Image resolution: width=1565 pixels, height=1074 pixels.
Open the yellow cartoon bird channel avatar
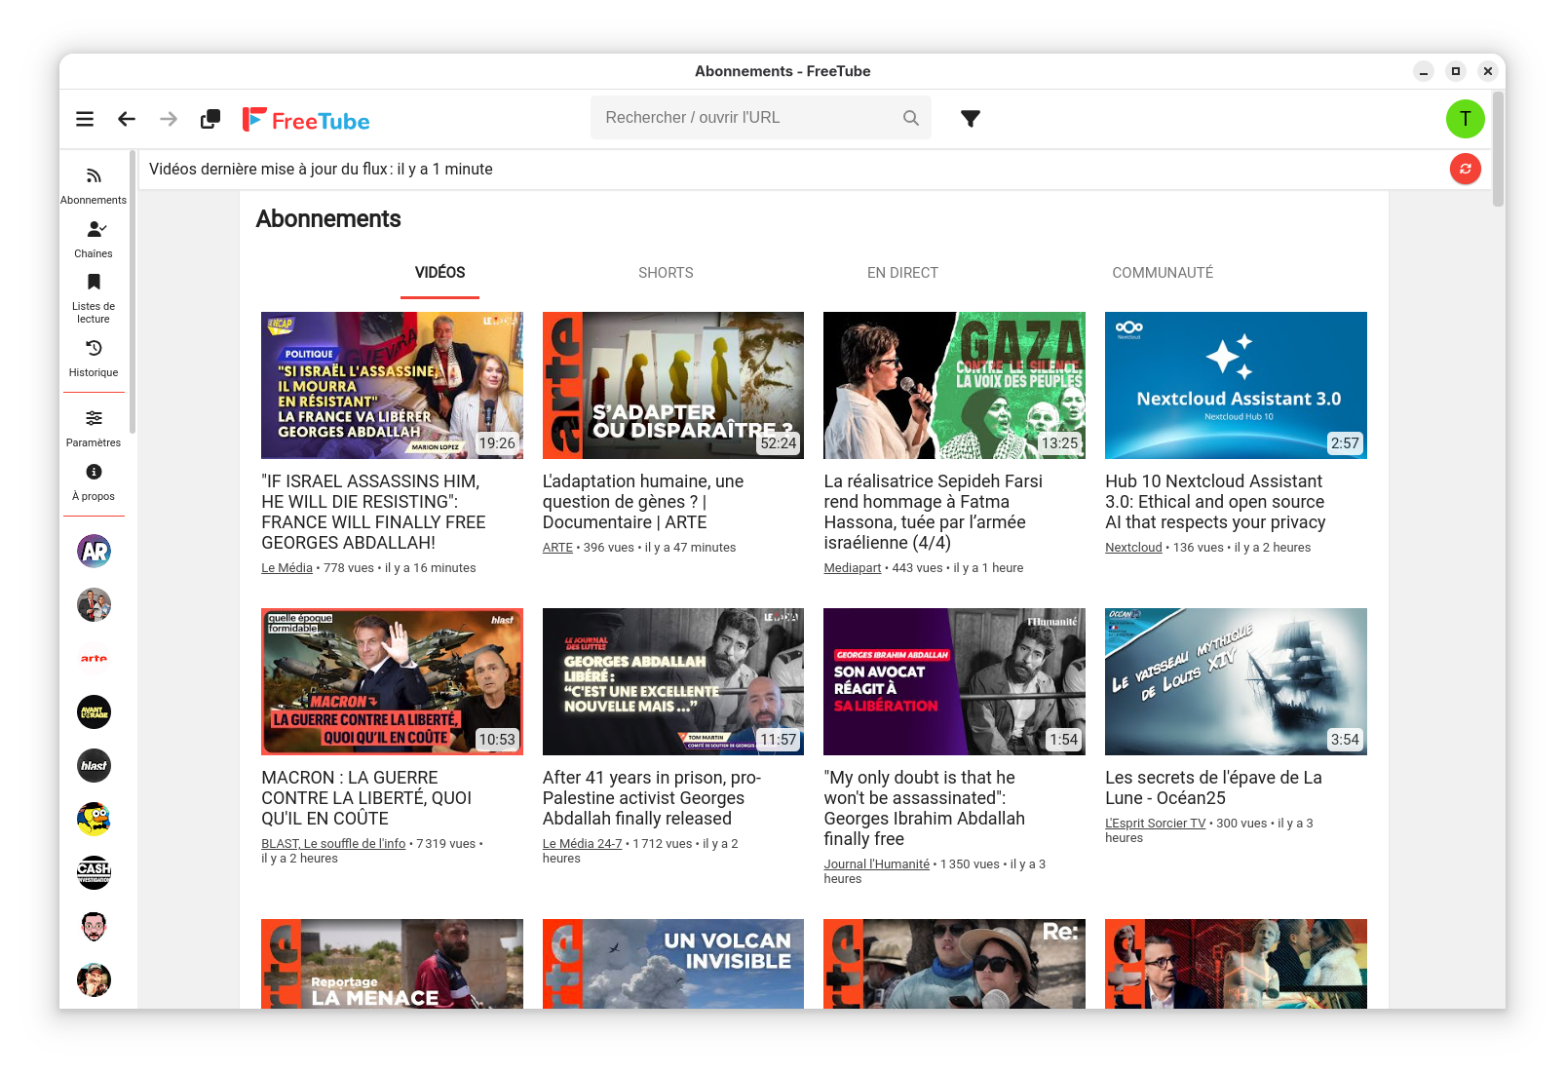coord(95,819)
